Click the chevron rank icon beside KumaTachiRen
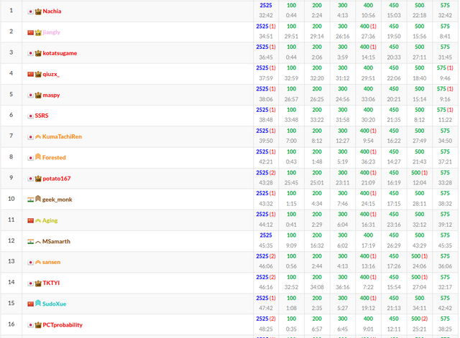The image size is (460, 338). pos(38,136)
